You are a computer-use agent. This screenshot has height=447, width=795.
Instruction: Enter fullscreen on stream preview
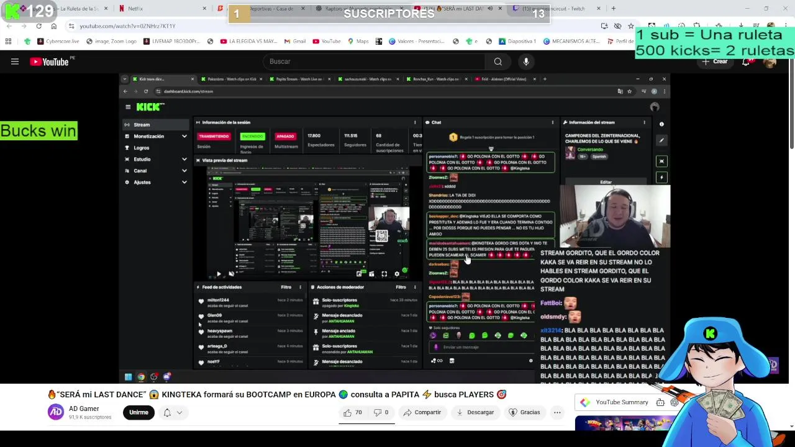click(x=384, y=274)
